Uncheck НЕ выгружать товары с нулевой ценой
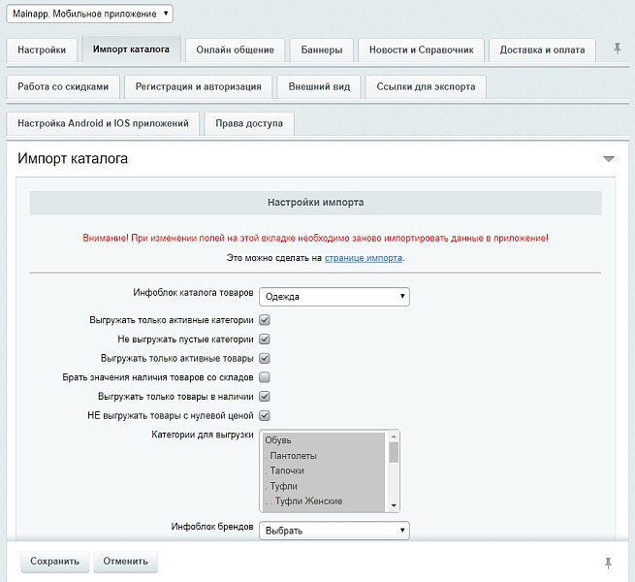The width and height of the screenshot is (635, 582). [264, 416]
